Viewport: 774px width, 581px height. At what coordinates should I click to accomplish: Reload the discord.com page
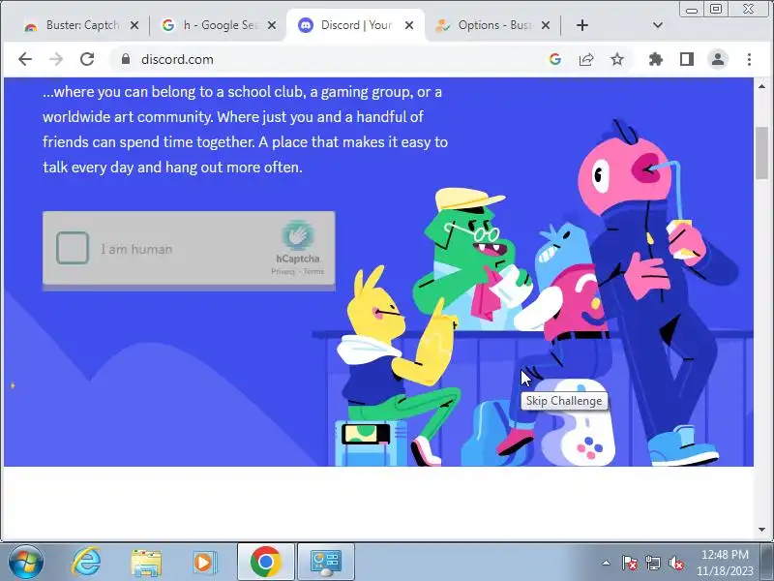(87, 59)
